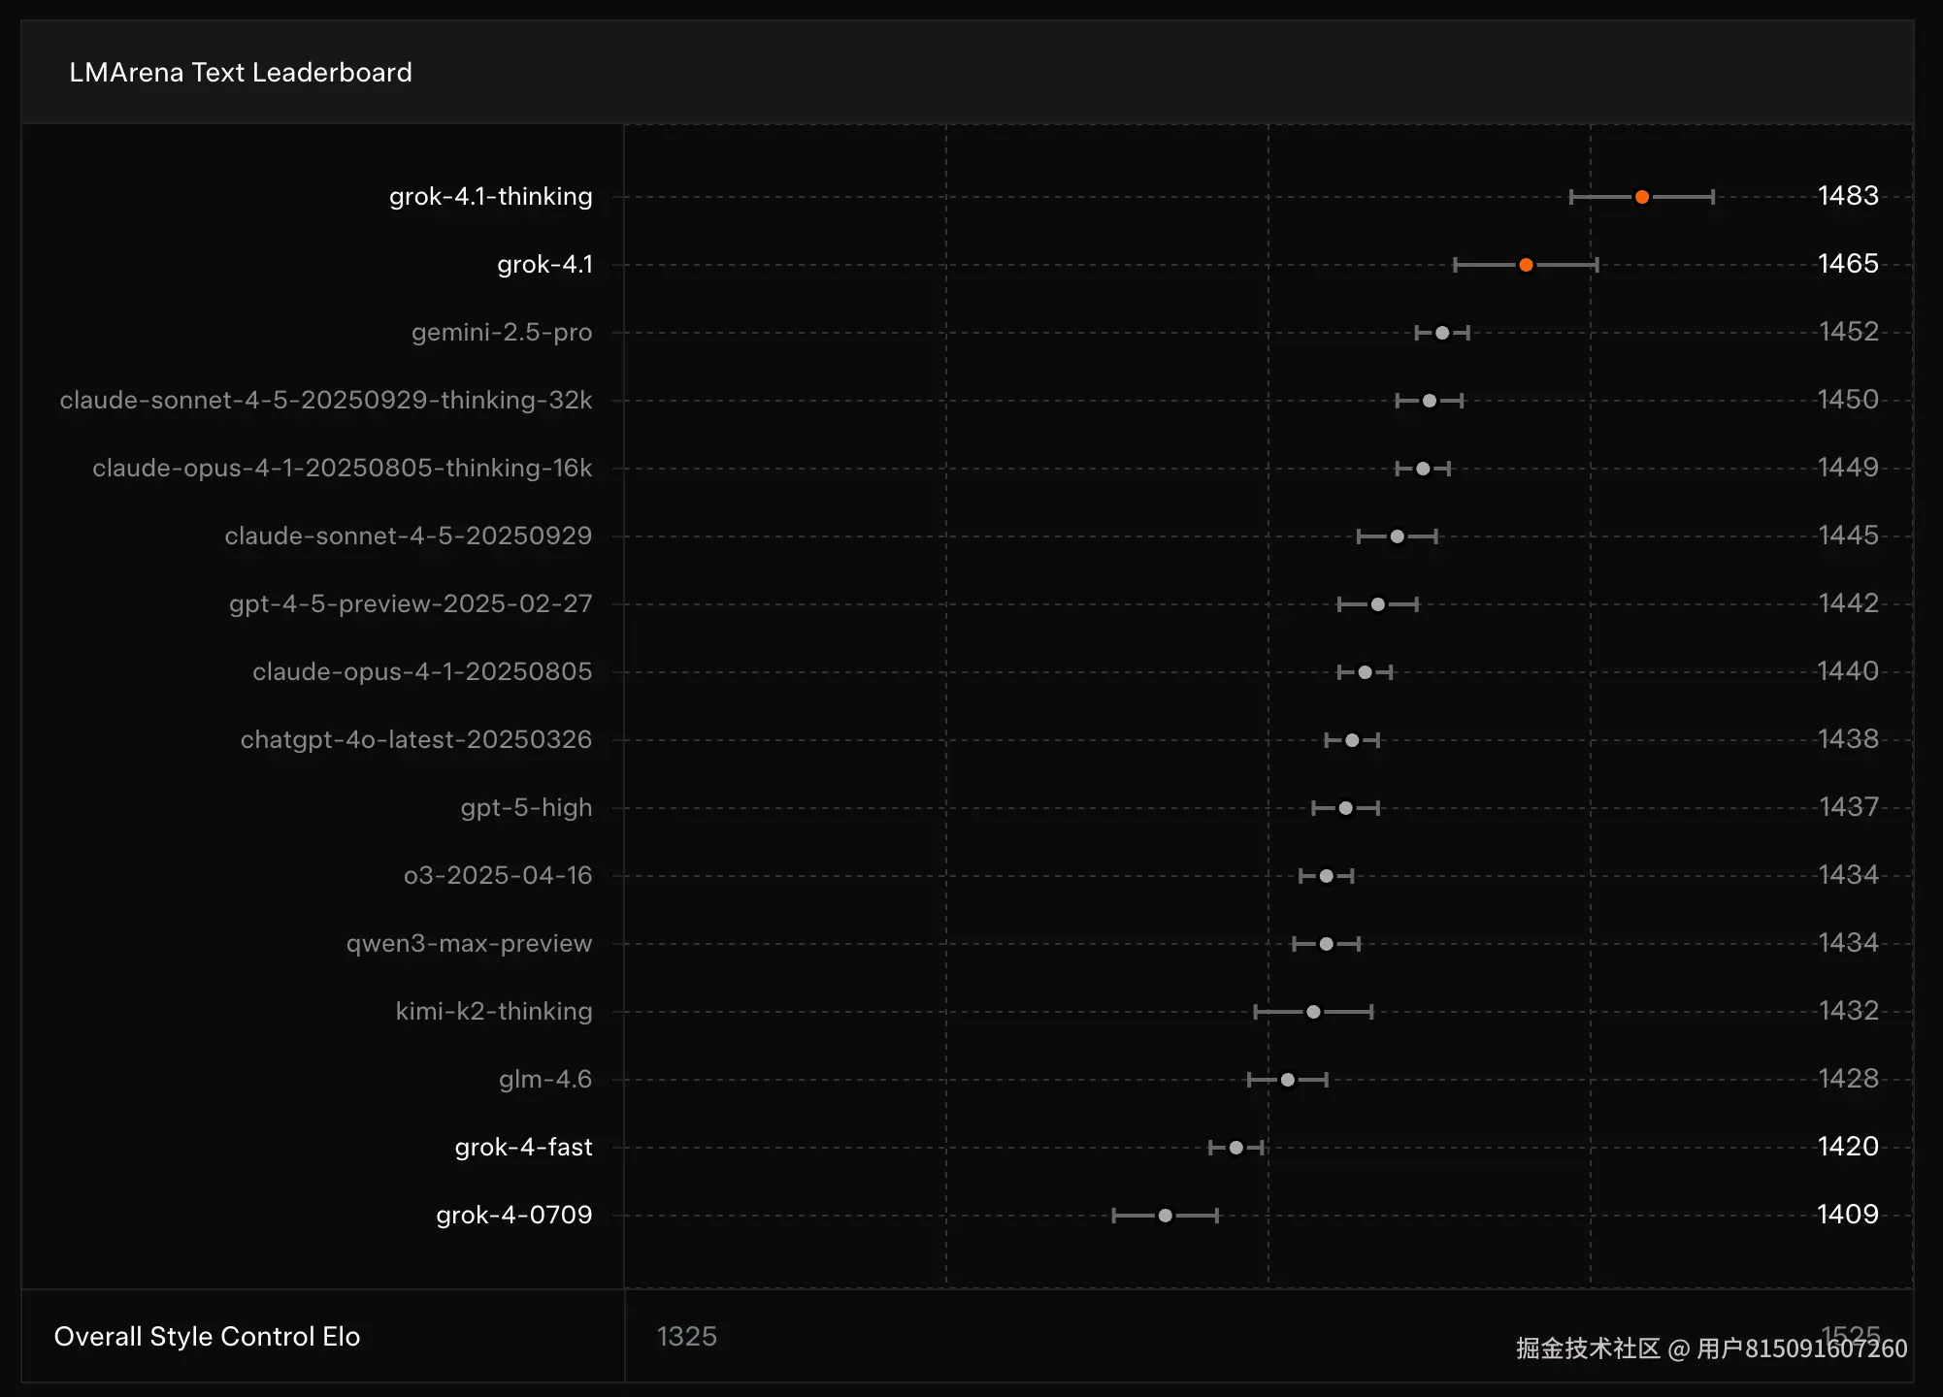Click the orange grok-4.1 score dot
This screenshot has width=1943, height=1397.
coord(1526,265)
